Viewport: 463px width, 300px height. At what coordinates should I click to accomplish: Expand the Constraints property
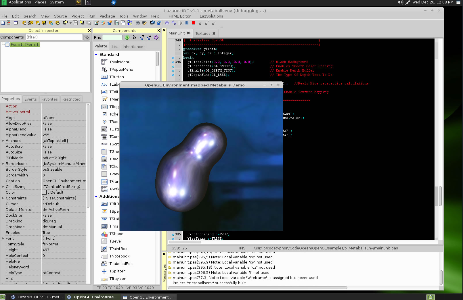3,198
